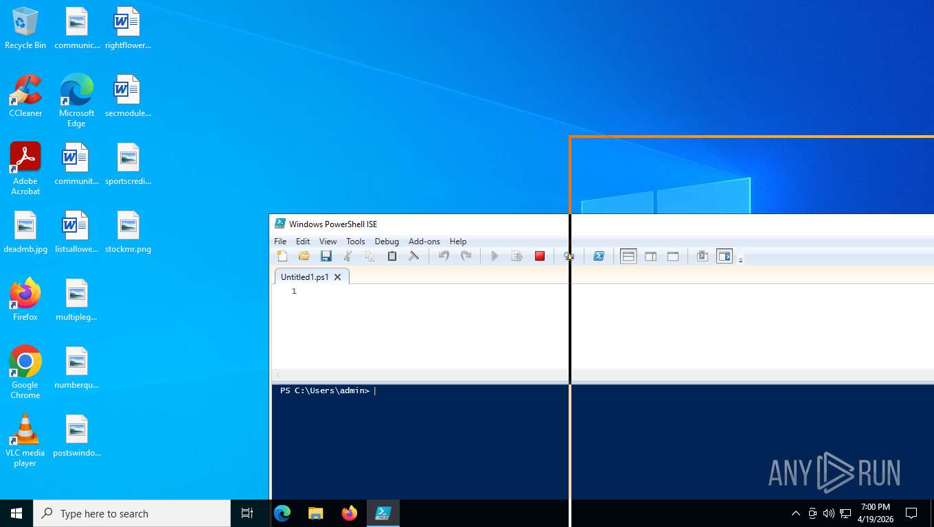This screenshot has width=934, height=527.
Task: Open the View menu
Action: click(x=328, y=242)
